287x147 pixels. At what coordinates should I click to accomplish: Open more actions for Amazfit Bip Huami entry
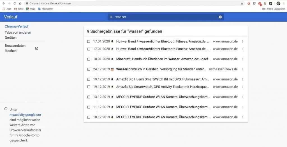coord(243,79)
